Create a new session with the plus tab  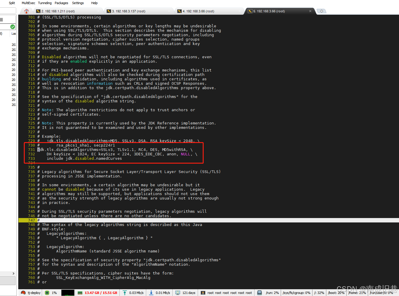tap(321, 11)
